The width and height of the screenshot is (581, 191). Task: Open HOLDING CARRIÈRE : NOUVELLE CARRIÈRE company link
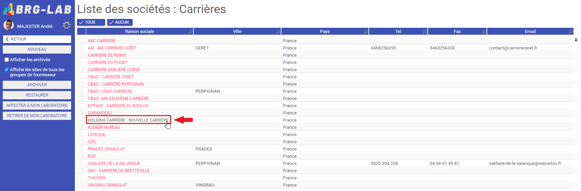[x=128, y=120]
